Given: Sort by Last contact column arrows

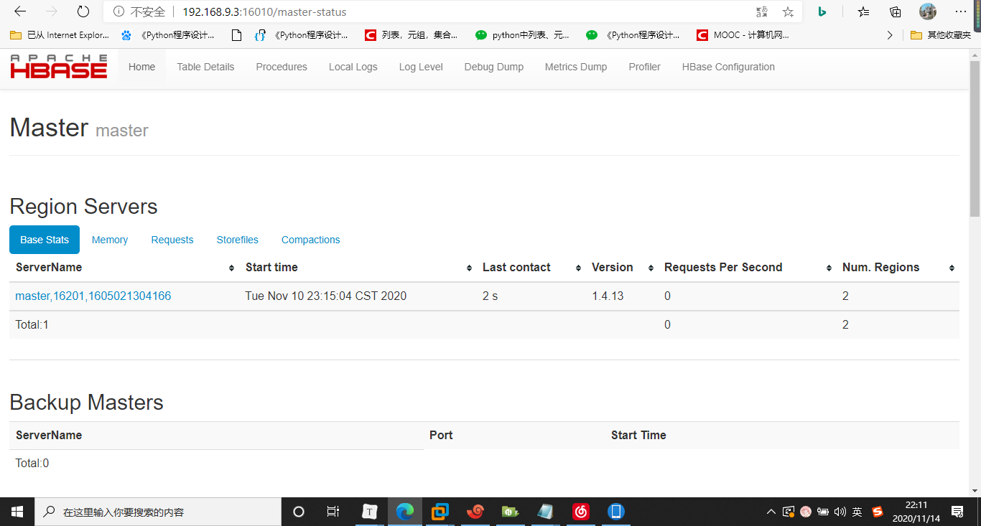Looking at the screenshot, I should (x=578, y=268).
